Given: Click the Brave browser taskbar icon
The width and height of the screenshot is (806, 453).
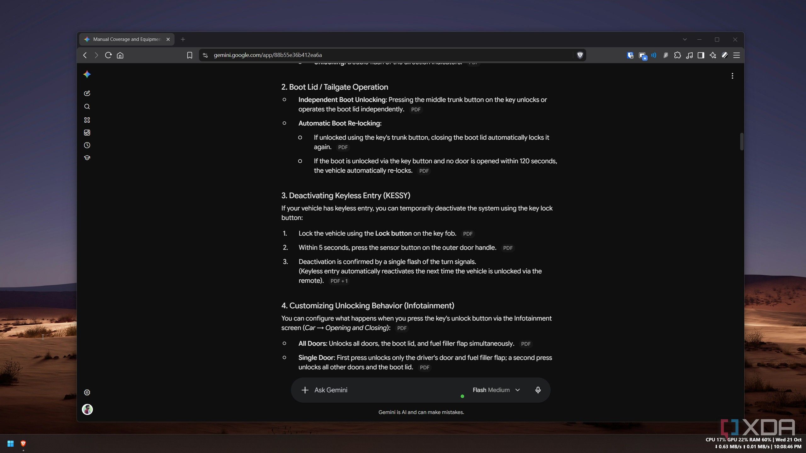Looking at the screenshot, I should point(23,444).
